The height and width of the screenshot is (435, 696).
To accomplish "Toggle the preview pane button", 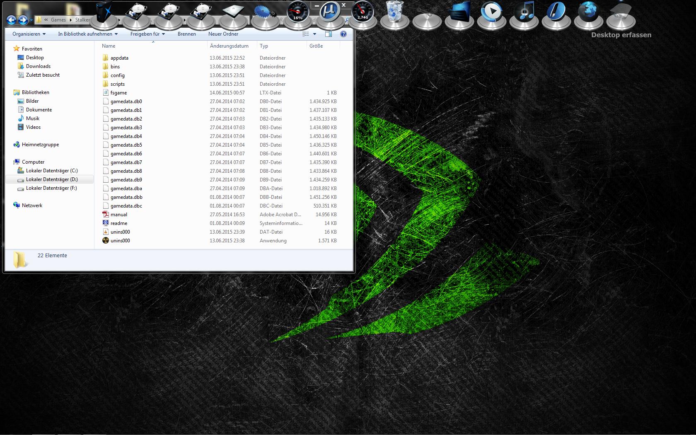I will 329,34.
